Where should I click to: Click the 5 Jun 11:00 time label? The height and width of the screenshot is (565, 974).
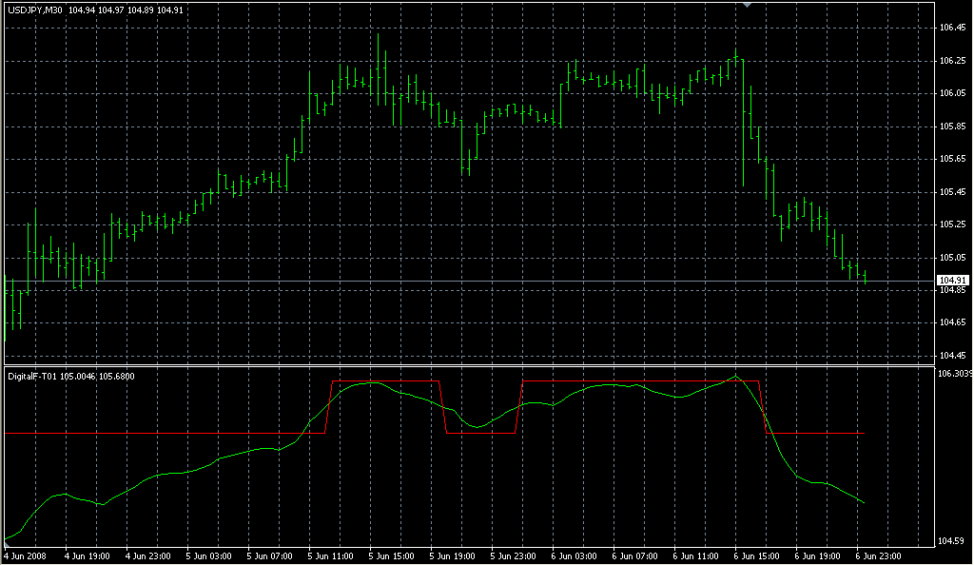coord(330,556)
